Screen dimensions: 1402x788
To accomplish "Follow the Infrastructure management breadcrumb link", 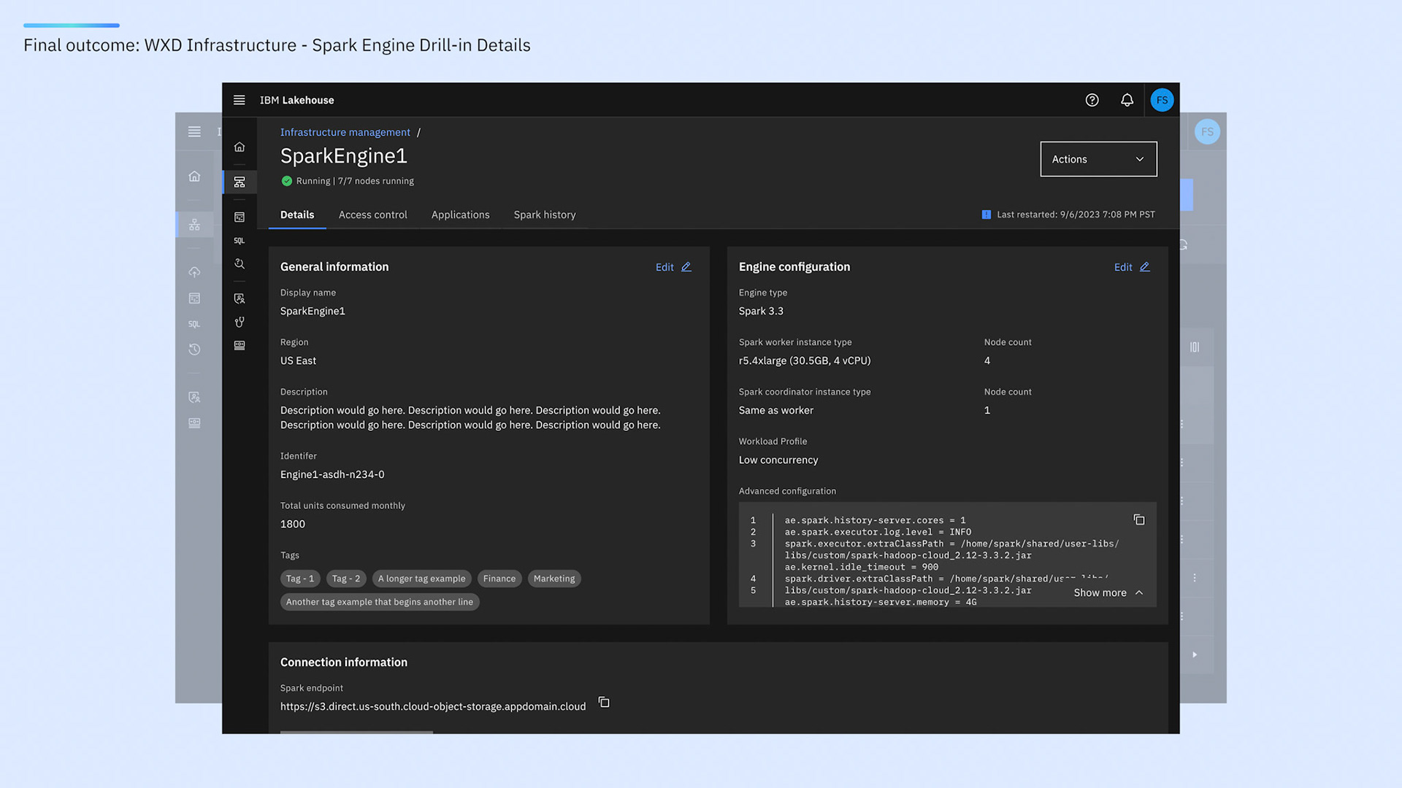I will coord(345,132).
